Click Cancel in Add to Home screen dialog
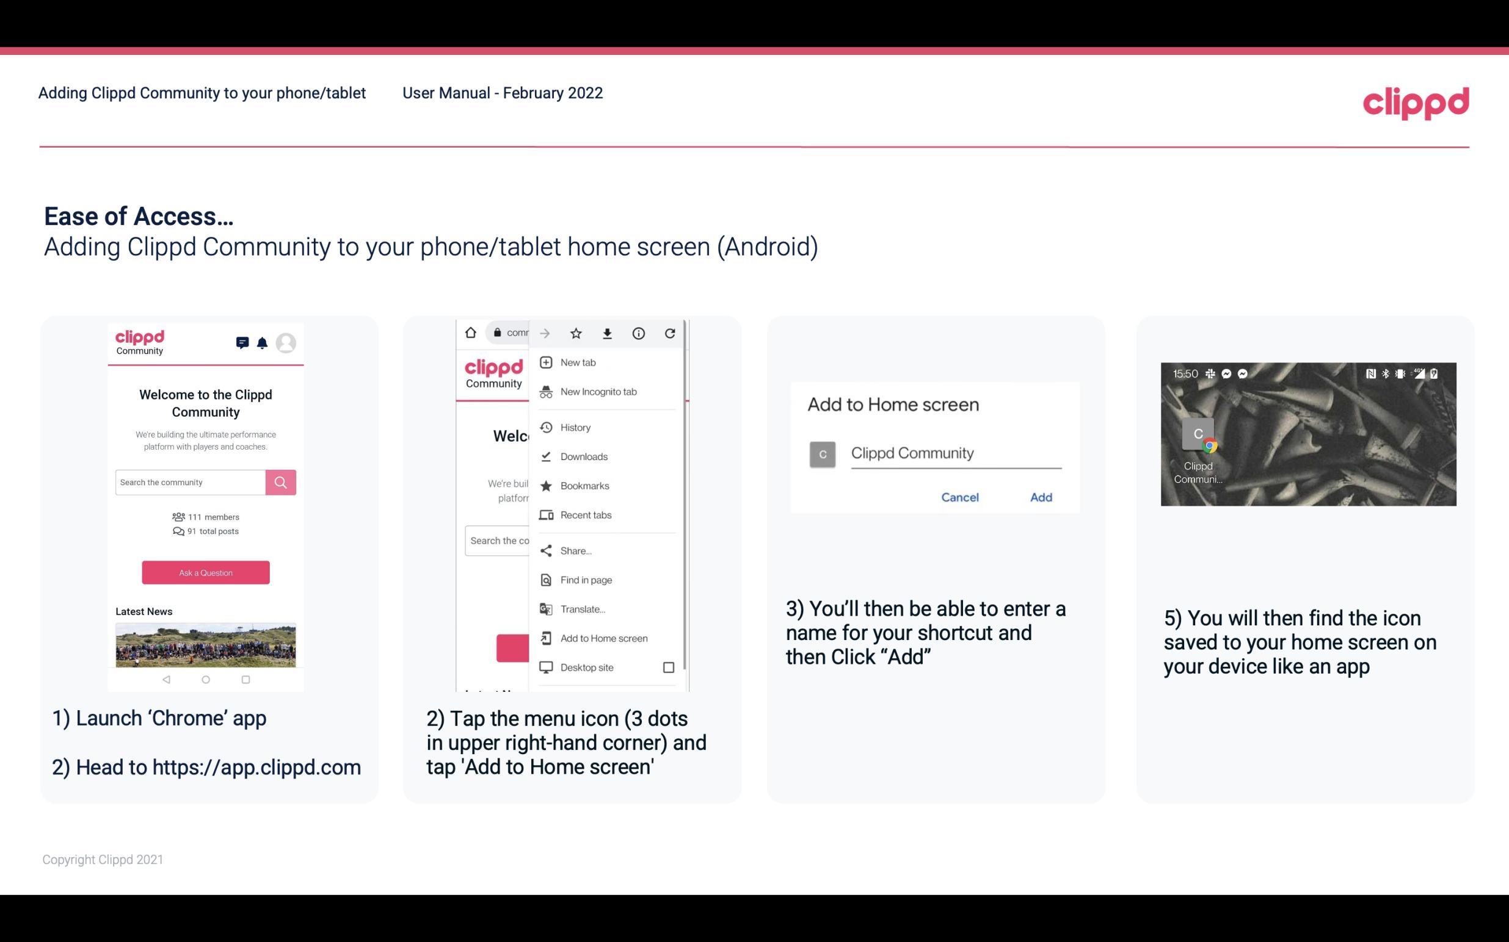 pyautogui.click(x=959, y=497)
